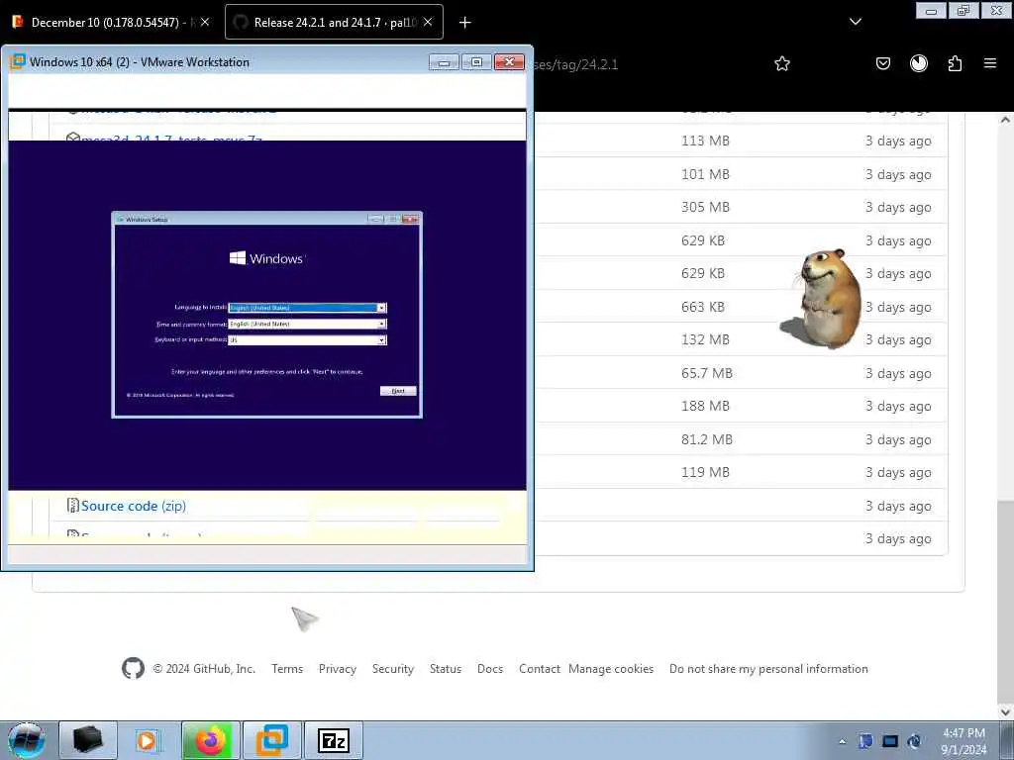Select the 663 KB file size cell
The image size is (1014, 760).
(703, 307)
